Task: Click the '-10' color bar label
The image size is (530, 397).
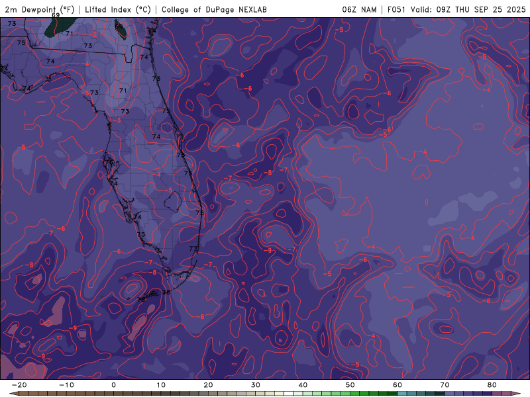Action: 66,385
